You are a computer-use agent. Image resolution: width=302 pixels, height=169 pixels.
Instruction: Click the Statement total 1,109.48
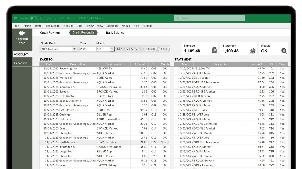231,51
